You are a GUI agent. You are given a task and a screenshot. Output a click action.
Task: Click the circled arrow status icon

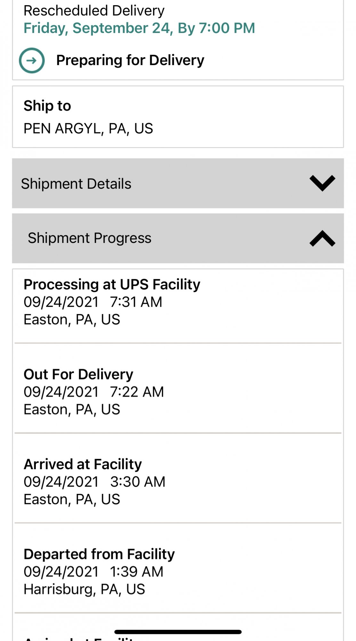pos(32,60)
